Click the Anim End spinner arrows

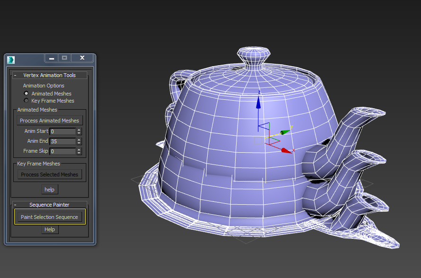coord(79,141)
